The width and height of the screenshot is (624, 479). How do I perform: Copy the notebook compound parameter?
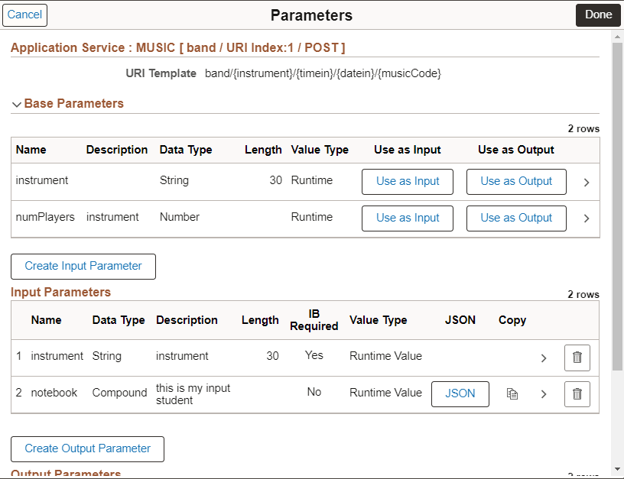coord(512,393)
